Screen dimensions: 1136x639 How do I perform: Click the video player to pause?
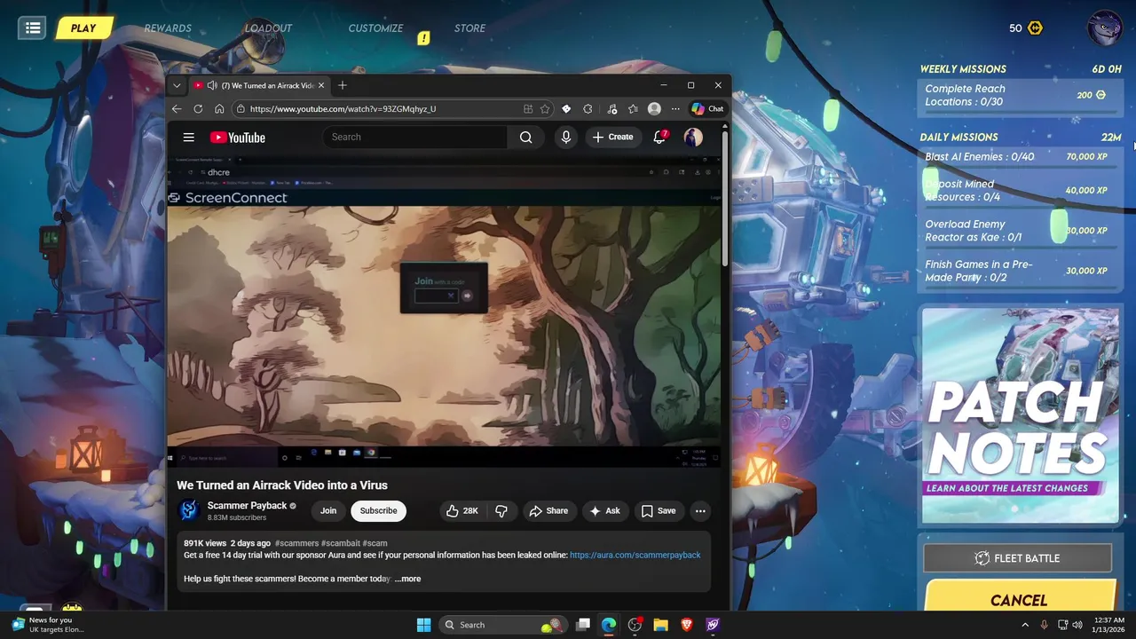coord(444,311)
